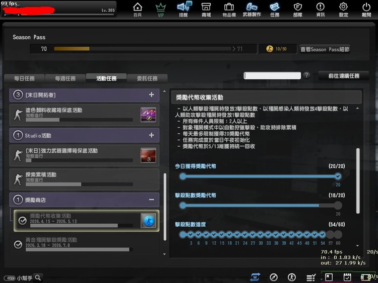Switch to the 委託任務 tab

147,78
